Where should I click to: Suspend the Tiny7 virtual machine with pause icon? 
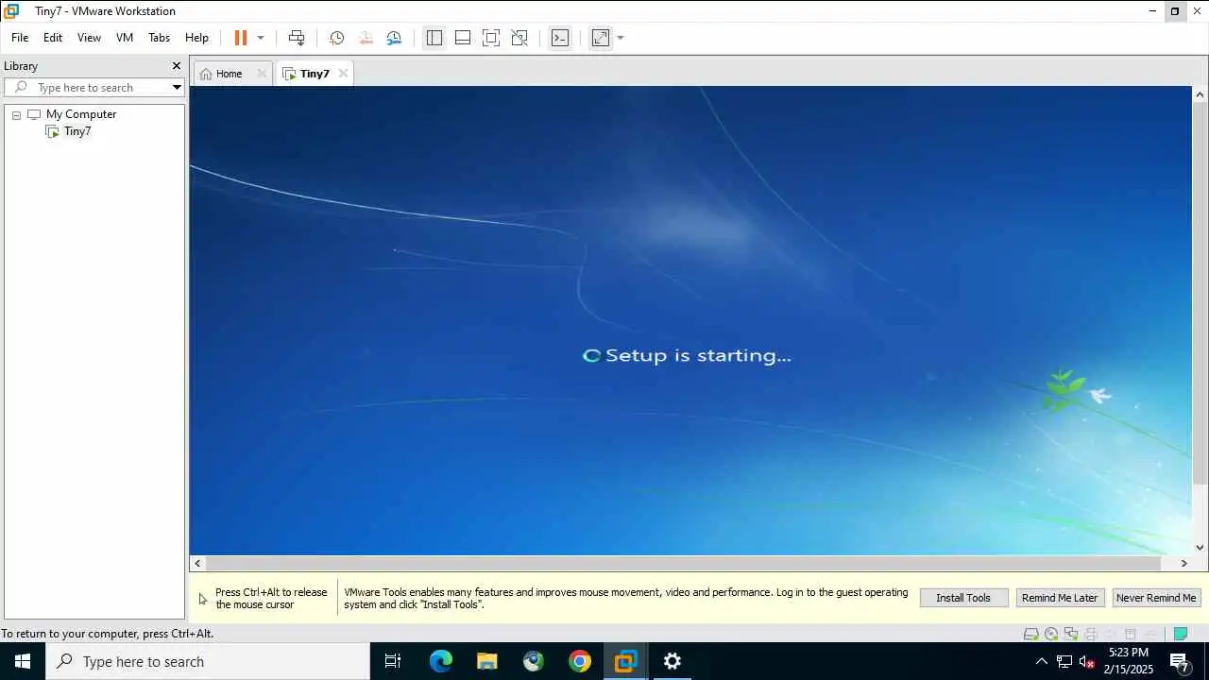[240, 38]
